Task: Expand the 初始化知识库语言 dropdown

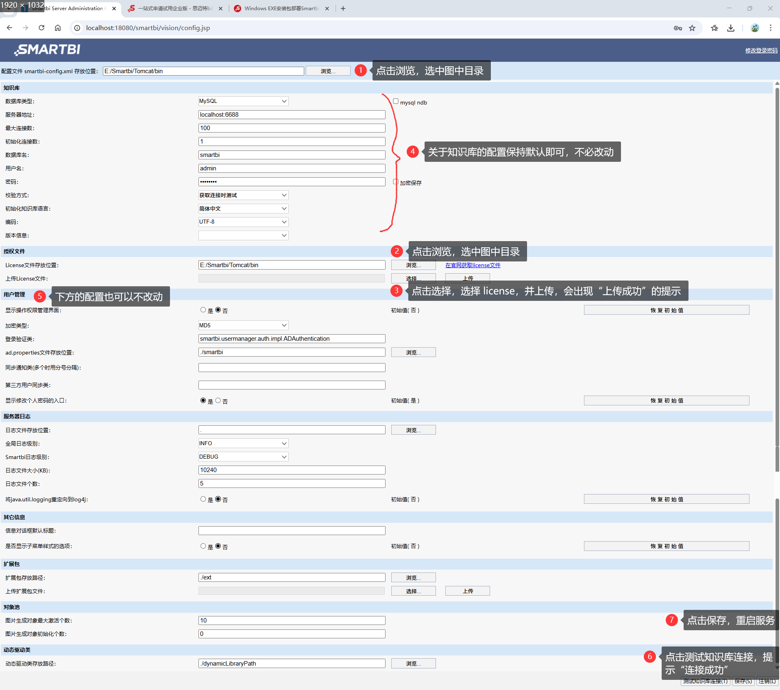Action: coord(243,209)
